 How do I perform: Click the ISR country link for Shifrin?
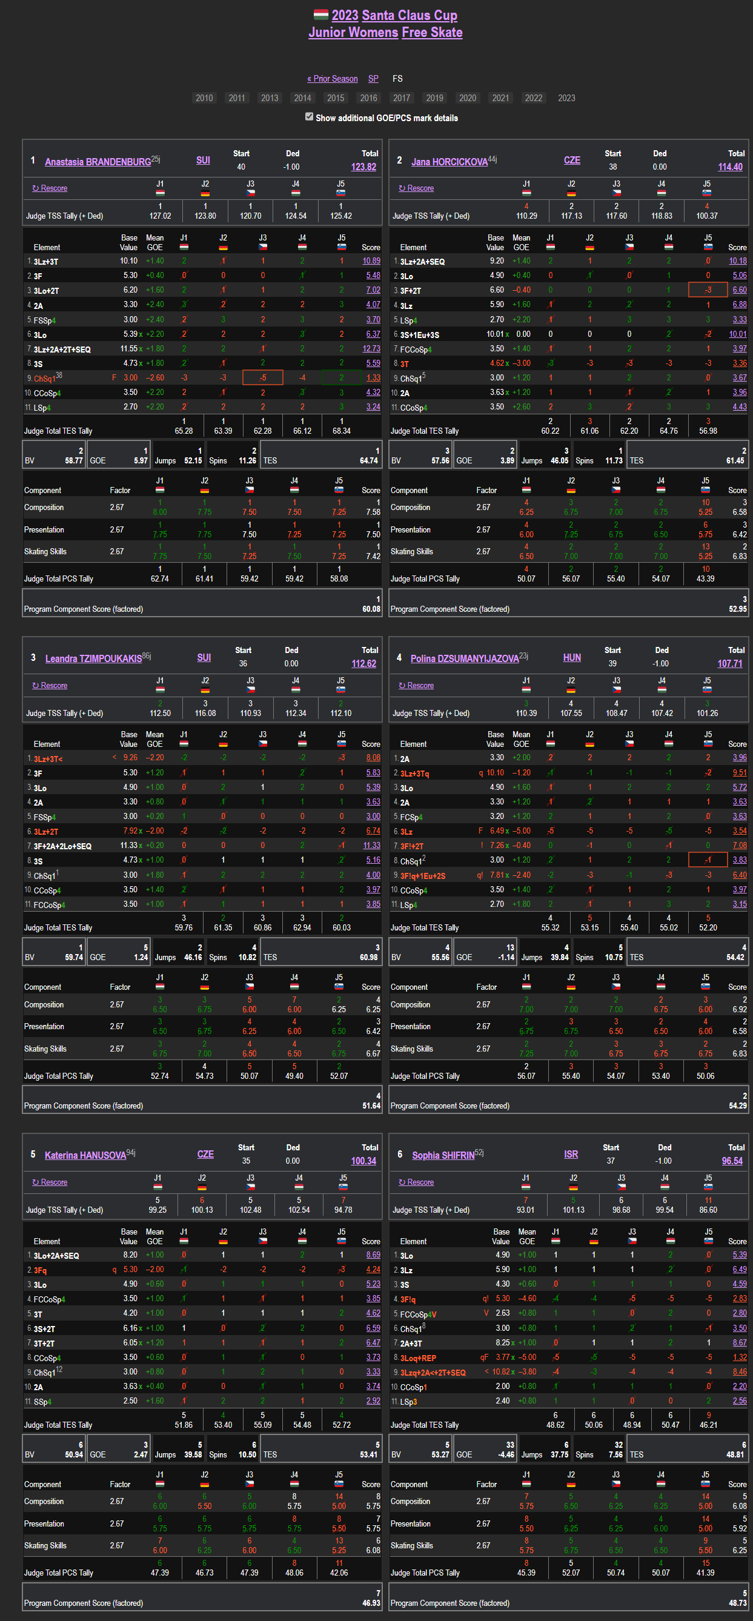[571, 1154]
